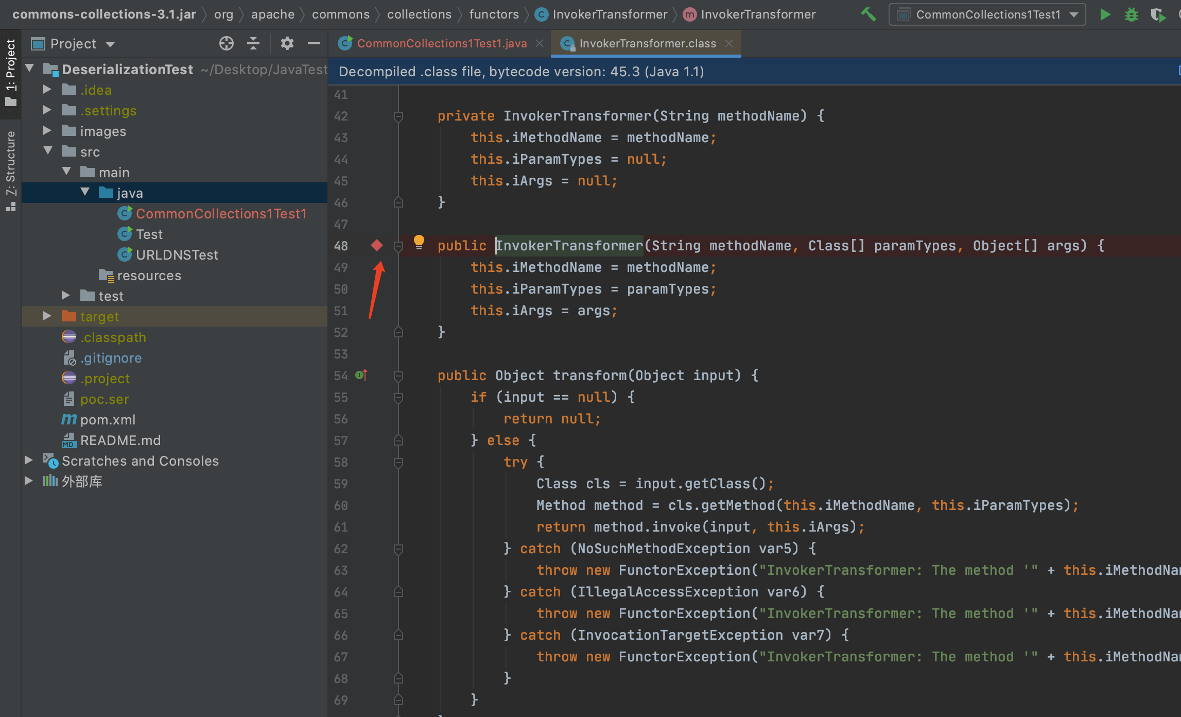Open Project panel settings gear
The image size is (1181, 717).
287,44
